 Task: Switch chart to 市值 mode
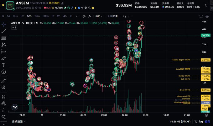point(115,16)
